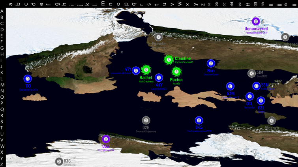This screenshot has height=167, width=298.
Task: Click the Danielpanie username
Action: click(x=69, y=165)
